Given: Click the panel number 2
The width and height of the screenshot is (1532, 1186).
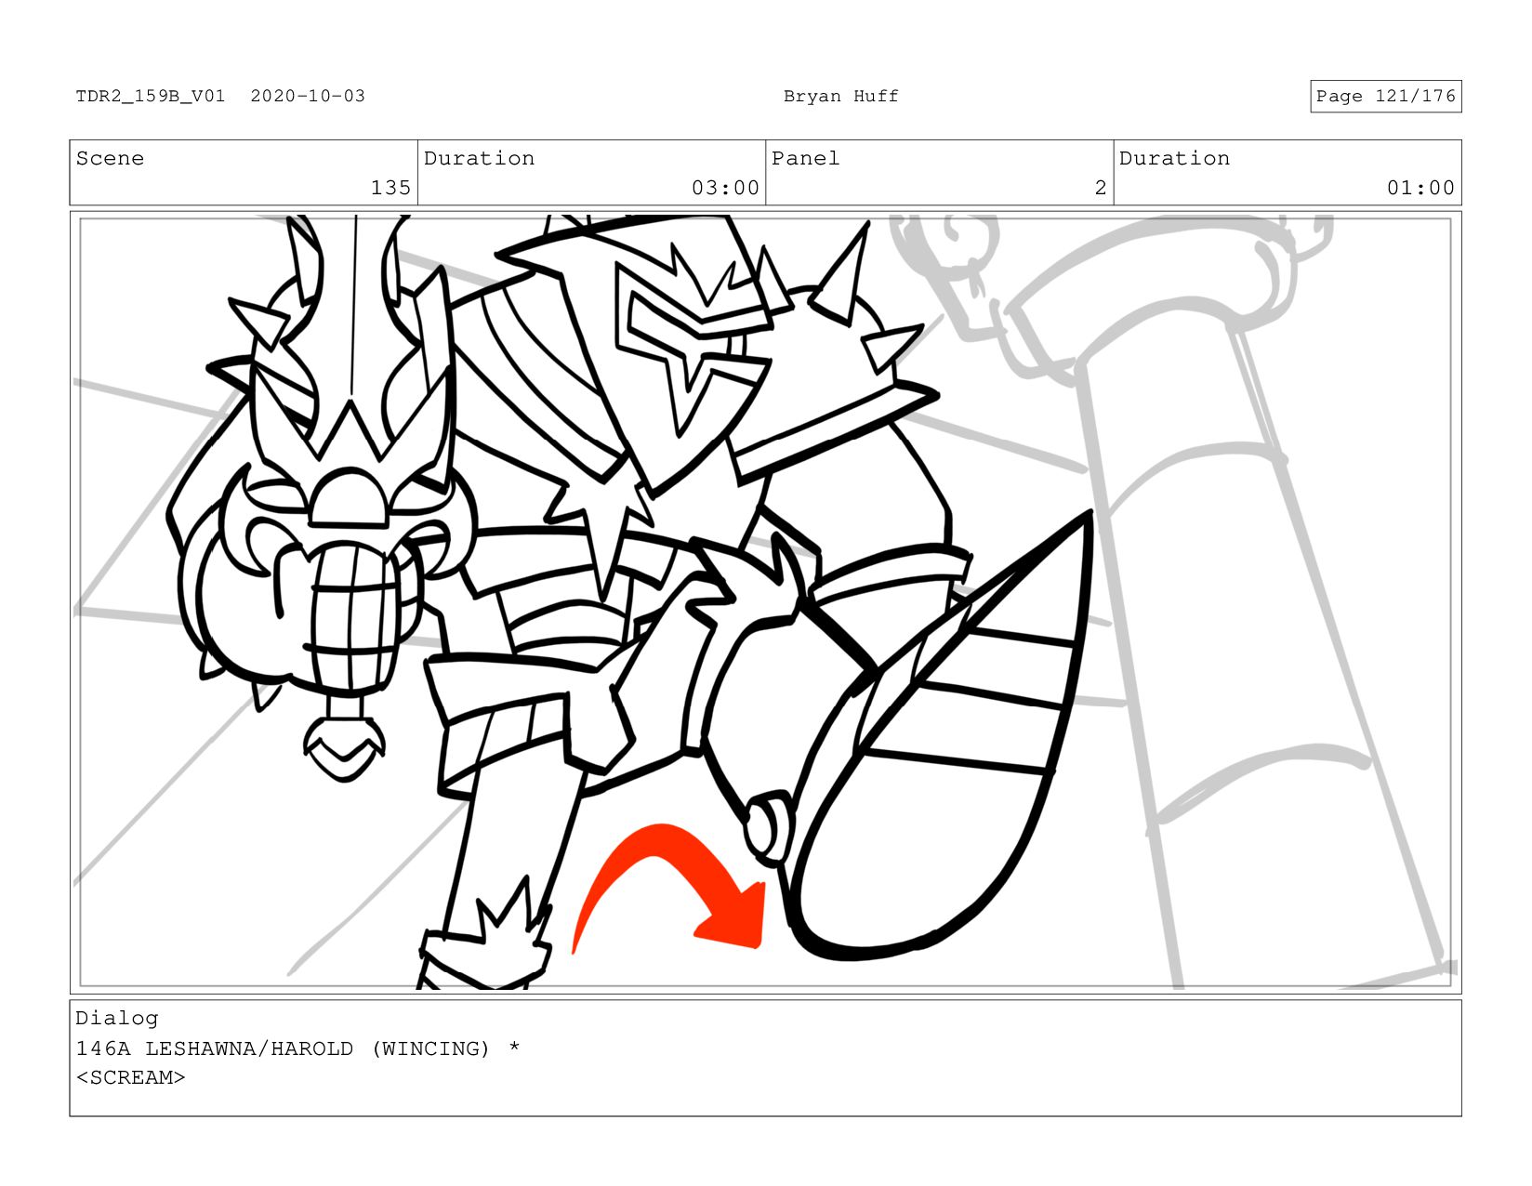Looking at the screenshot, I should (x=1101, y=188).
